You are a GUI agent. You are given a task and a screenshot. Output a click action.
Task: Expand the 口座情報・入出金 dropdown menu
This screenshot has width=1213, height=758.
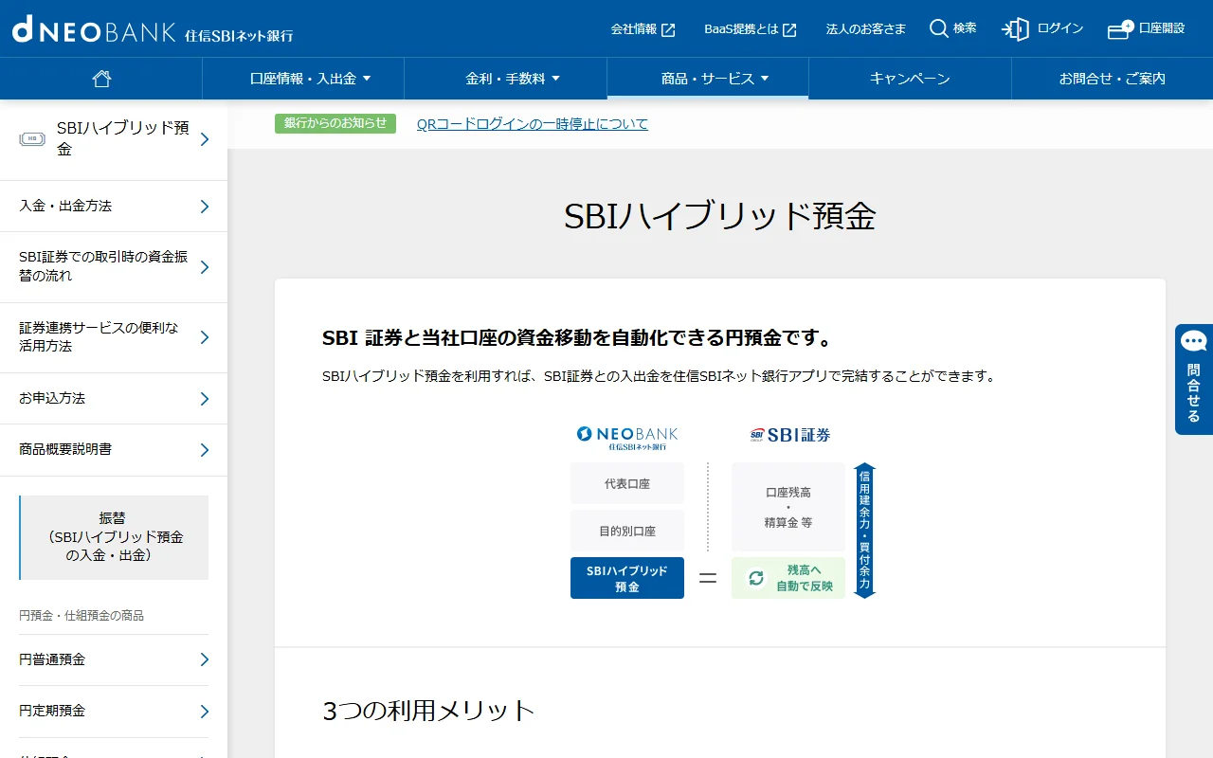tap(310, 79)
